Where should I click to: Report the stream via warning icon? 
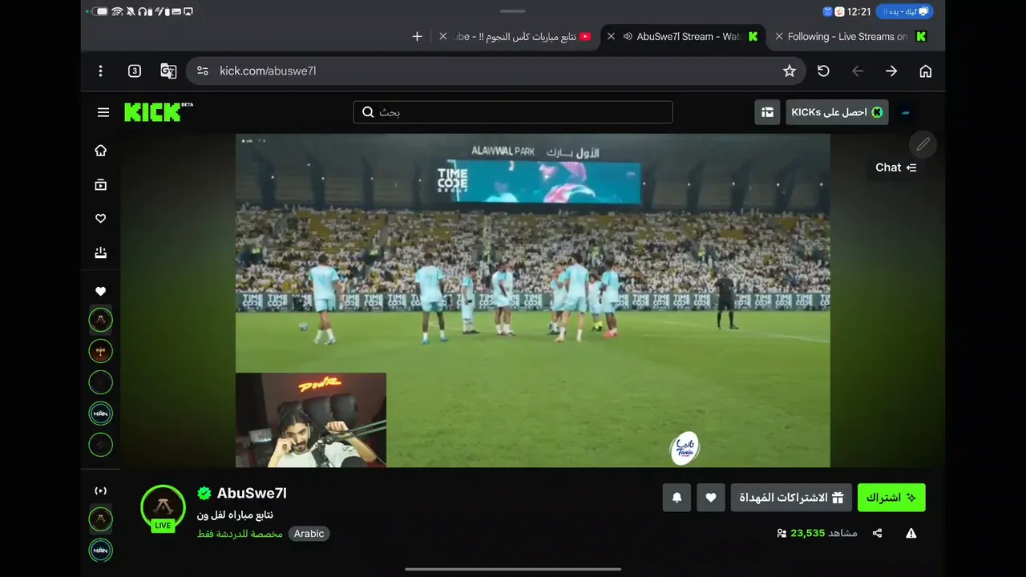tap(911, 533)
